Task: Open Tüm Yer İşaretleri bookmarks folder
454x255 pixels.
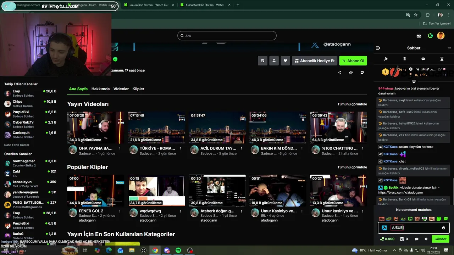Action: [x=437, y=24]
